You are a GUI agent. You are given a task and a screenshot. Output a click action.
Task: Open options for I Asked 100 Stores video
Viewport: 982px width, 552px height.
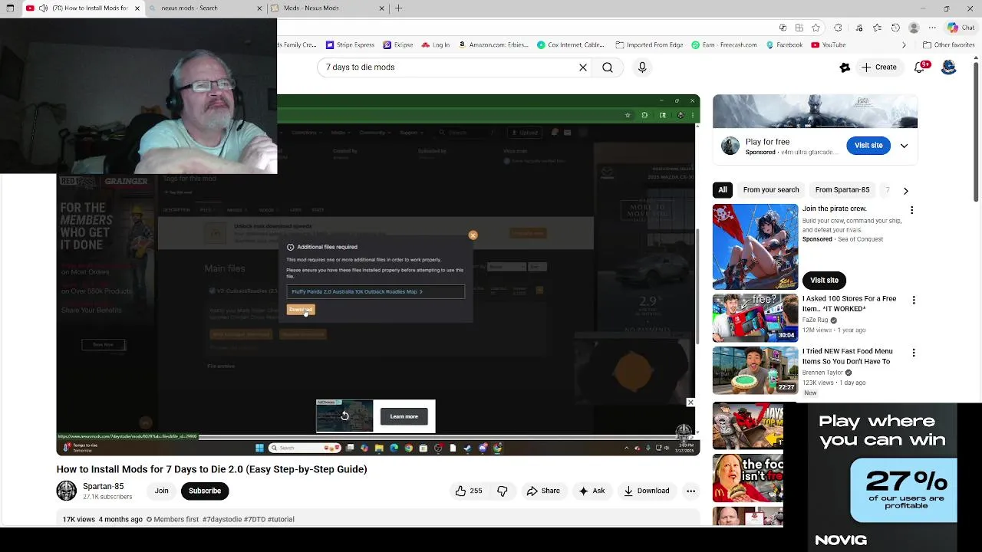click(x=914, y=300)
